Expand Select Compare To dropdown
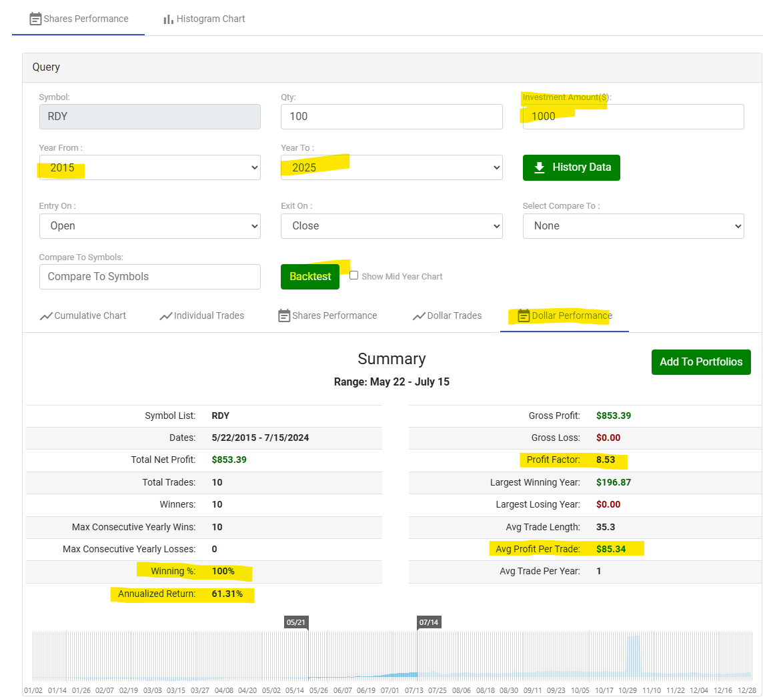This screenshot has width=763, height=697. [x=633, y=226]
